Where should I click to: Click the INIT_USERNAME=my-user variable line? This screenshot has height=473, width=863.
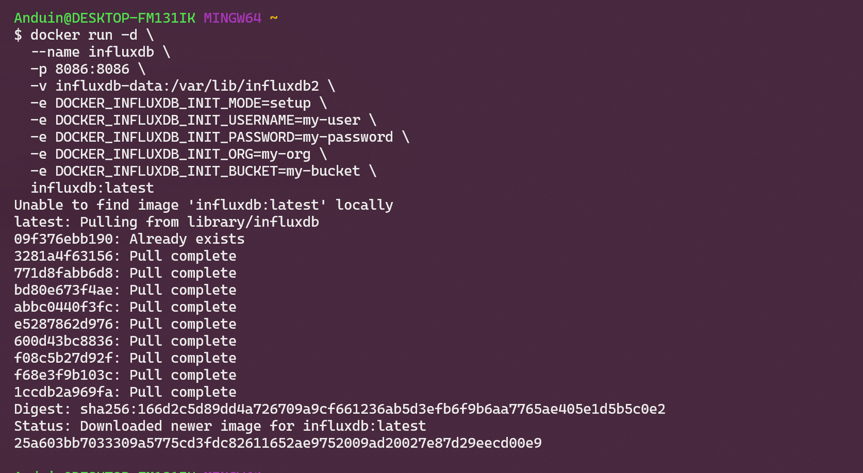point(208,120)
